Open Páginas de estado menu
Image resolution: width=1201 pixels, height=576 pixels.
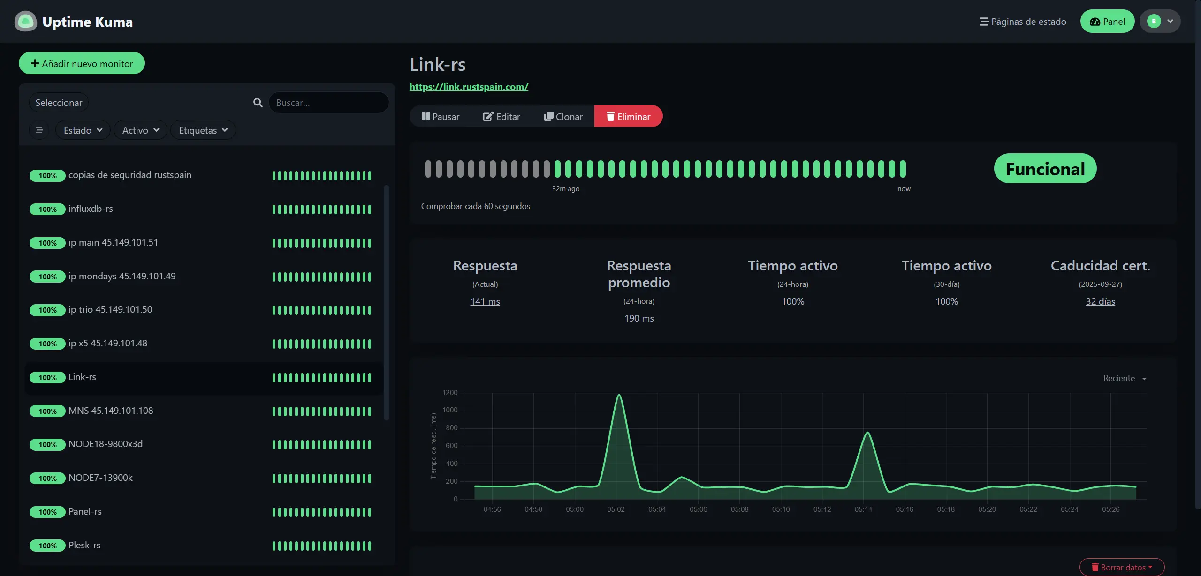(1023, 22)
